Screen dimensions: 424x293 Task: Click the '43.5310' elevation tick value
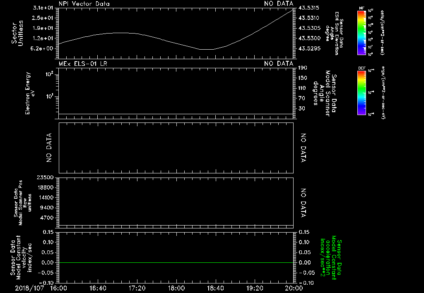tap(309, 18)
